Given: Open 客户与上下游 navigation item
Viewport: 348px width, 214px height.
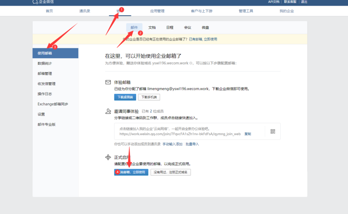Looking at the screenshot, I should 201,11.
